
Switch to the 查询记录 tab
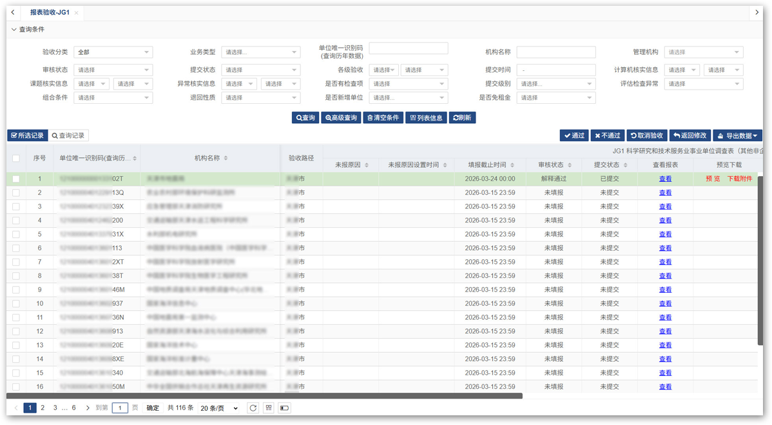point(68,135)
